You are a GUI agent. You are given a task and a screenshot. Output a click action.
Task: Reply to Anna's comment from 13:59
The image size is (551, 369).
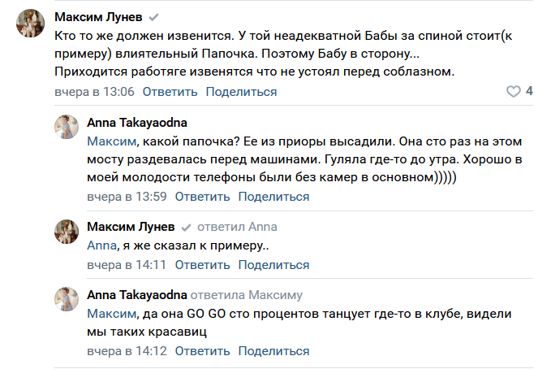202,196
